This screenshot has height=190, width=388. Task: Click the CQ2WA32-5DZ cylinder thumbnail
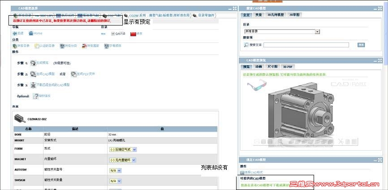pyautogui.click(x=20, y=119)
